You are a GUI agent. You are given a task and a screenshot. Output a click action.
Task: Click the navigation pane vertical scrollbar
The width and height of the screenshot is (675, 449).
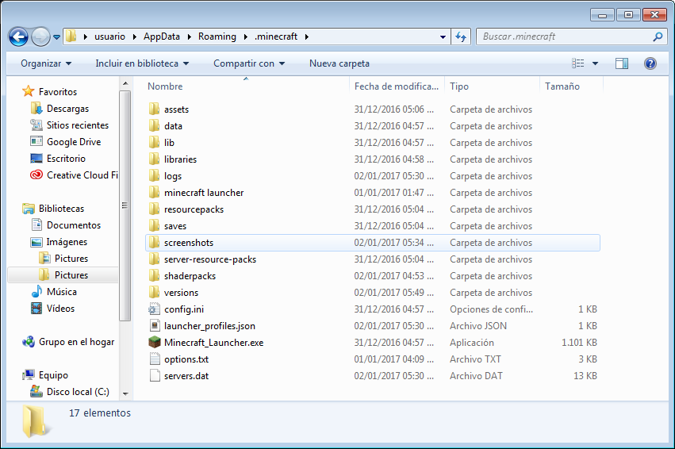click(x=125, y=206)
